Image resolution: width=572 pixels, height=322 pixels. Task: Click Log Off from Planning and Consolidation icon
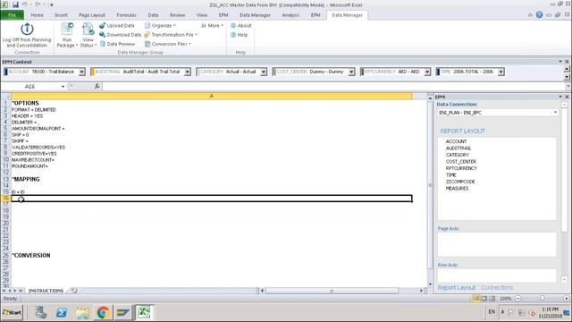[27, 35]
